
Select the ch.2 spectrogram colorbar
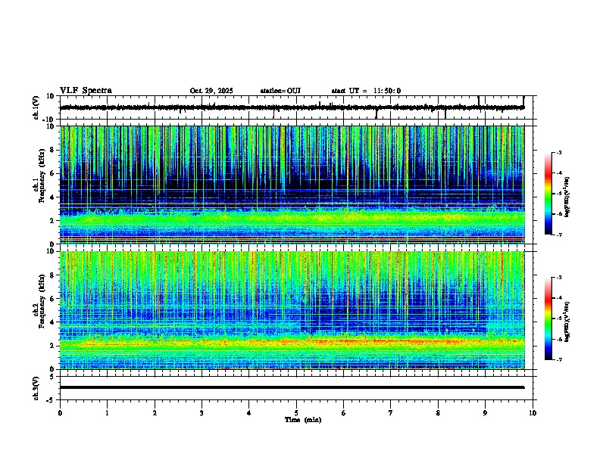click(548, 319)
